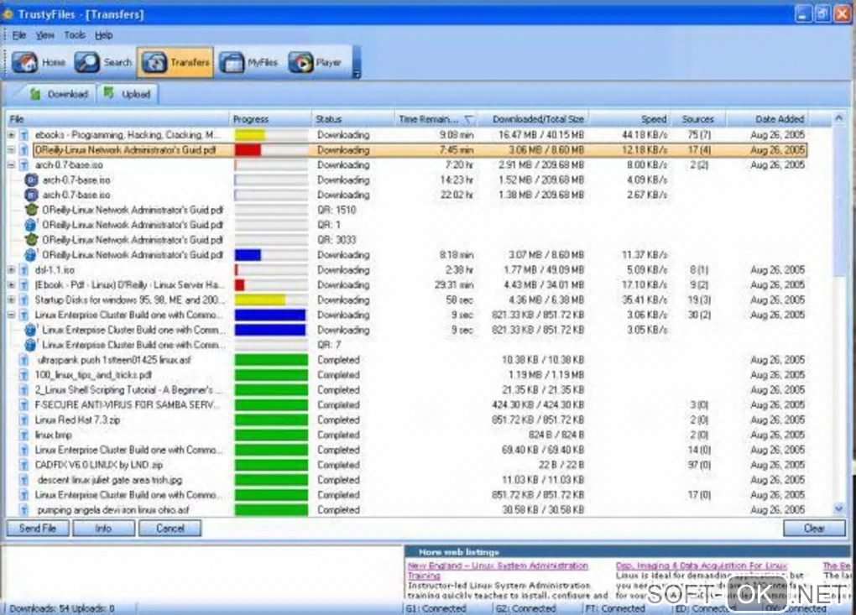This screenshot has width=856, height=615.
Task: Open New England Linux System Administration link
Action: tap(498, 571)
